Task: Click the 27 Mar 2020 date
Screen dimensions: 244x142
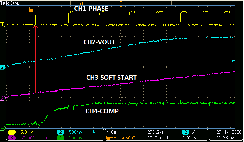Action: [x=229, y=132]
